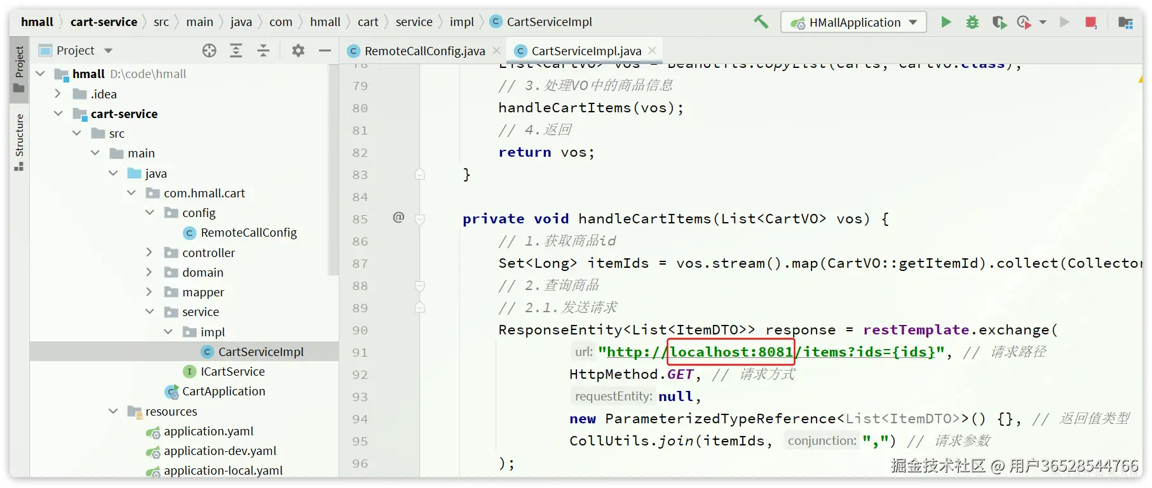The width and height of the screenshot is (1152, 488).
Task: Collapse the java source folder
Action: pyautogui.click(x=113, y=173)
